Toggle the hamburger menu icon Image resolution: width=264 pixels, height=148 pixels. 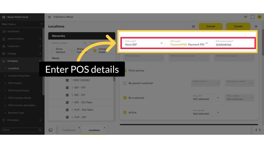click(x=49, y=17)
